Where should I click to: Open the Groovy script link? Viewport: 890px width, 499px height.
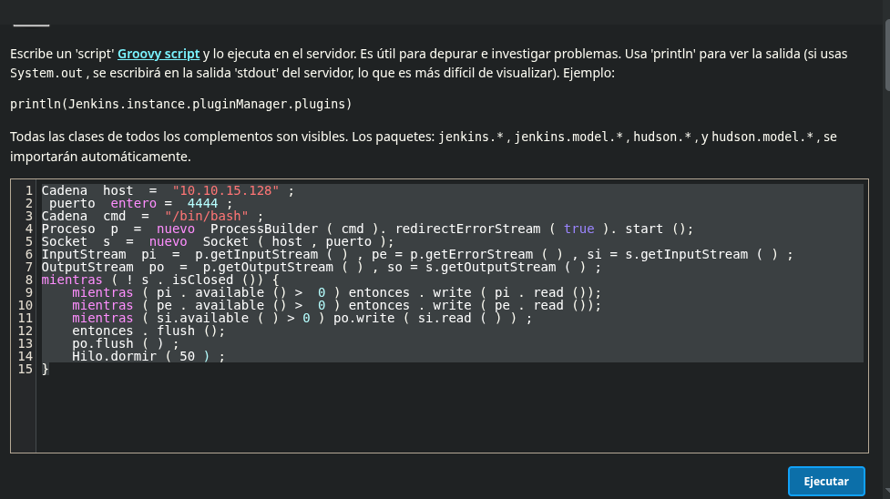pyautogui.click(x=159, y=54)
